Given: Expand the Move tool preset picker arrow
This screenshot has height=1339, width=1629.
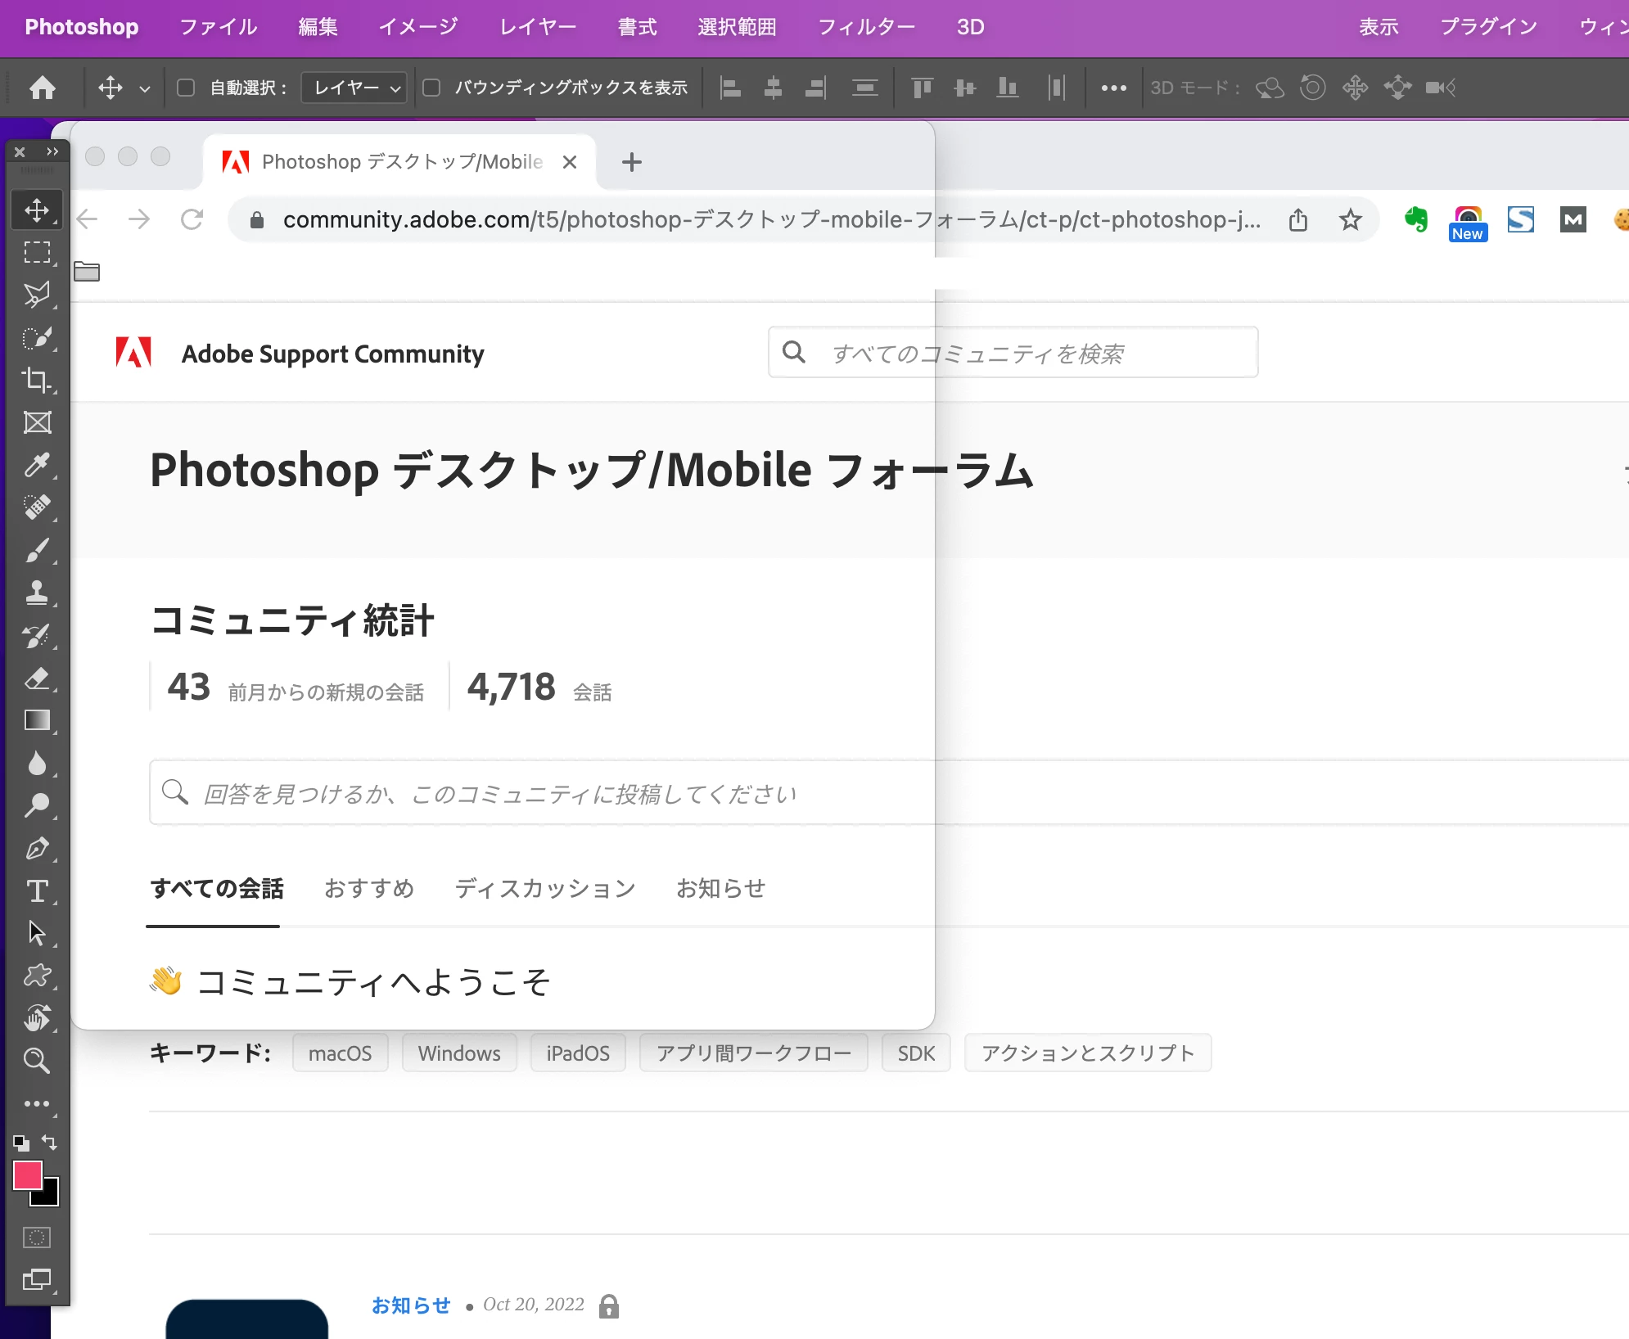Looking at the screenshot, I should pos(145,88).
